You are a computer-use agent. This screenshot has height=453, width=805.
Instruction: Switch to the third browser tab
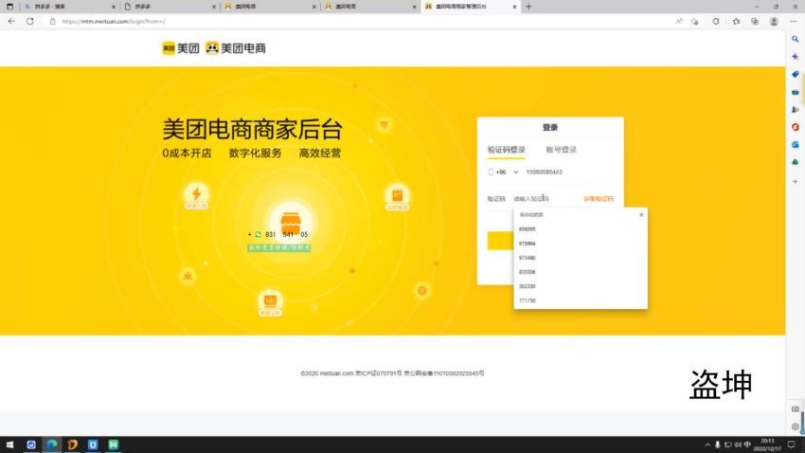[x=270, y=7]
